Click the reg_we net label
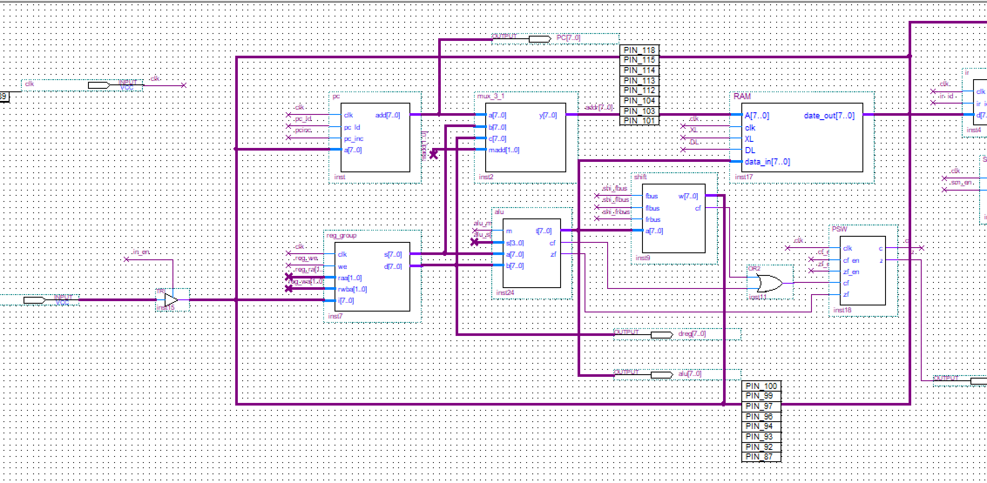 coord(306,258)
